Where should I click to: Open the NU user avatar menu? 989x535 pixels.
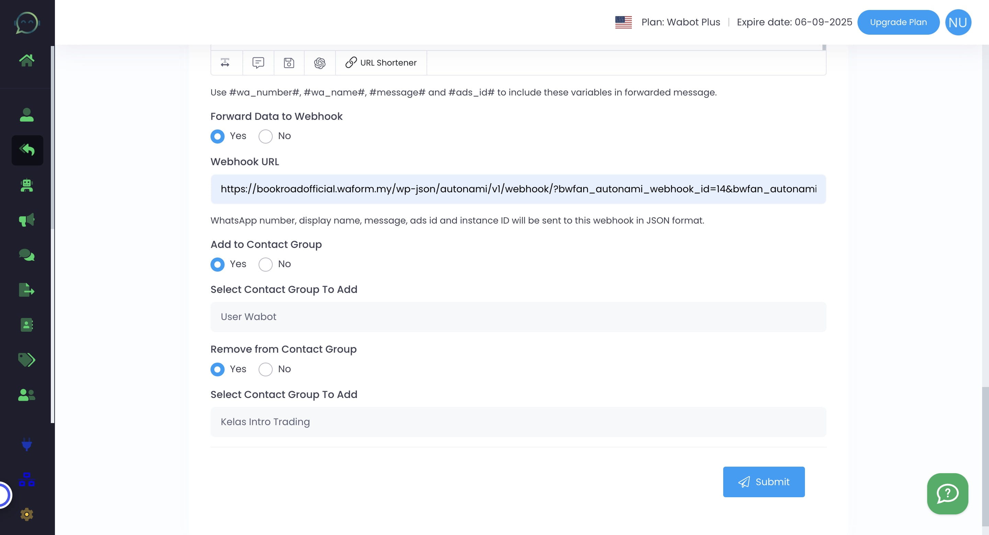(957, 22)
